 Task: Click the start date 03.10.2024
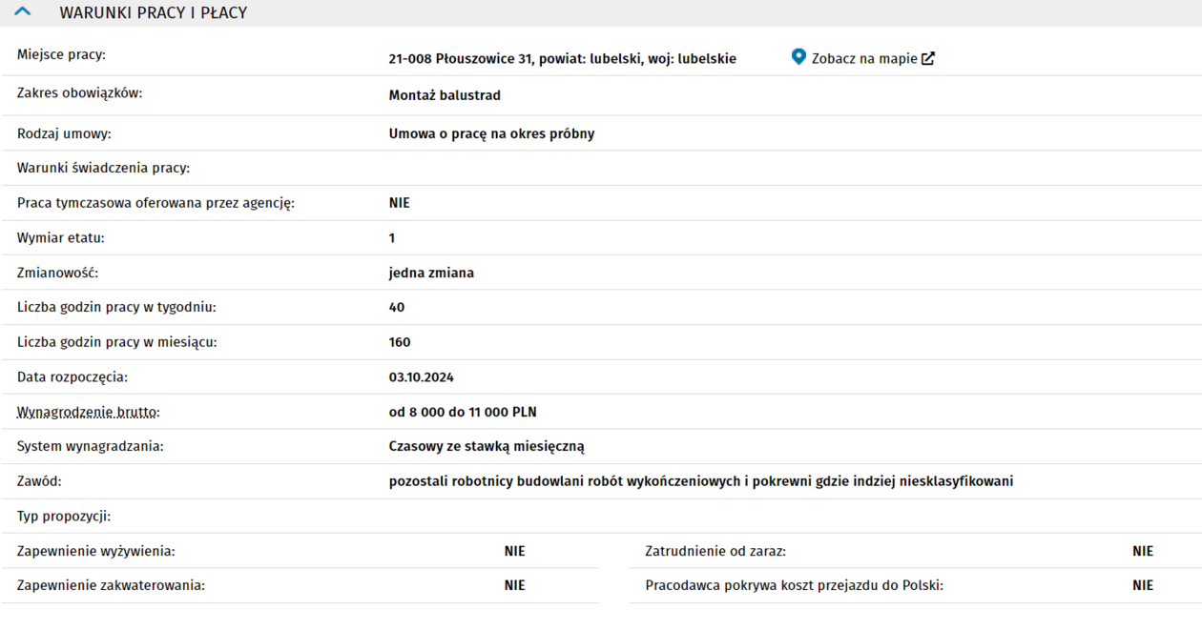[421, 377]
